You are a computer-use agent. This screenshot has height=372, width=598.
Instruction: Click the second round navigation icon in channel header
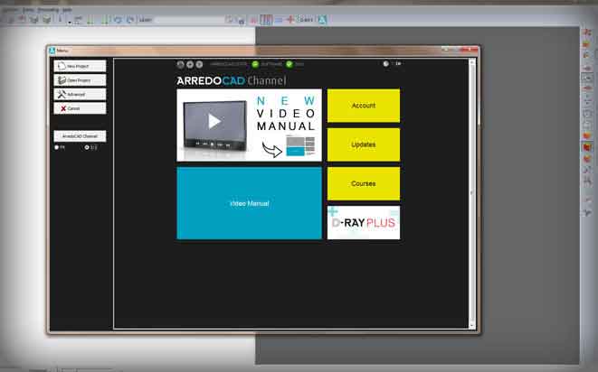[190, 64]
